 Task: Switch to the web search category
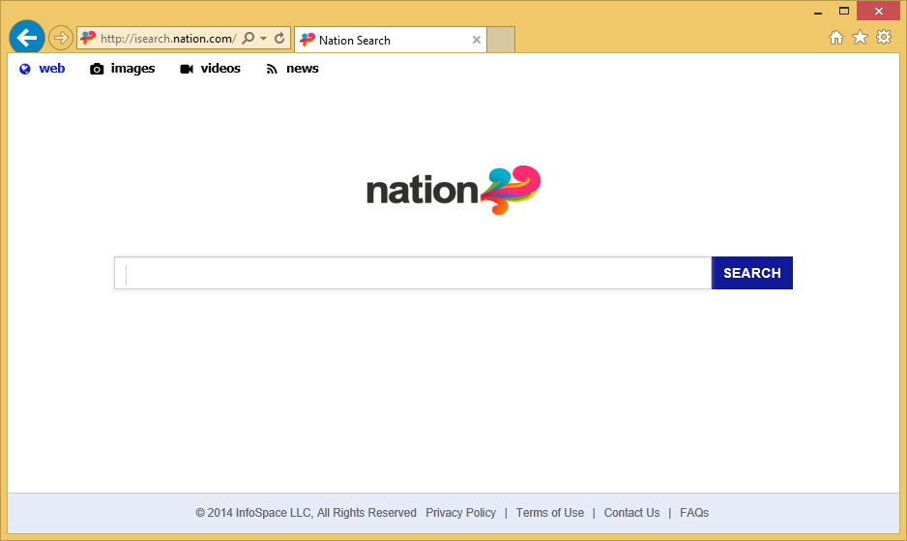click(51, 69)
